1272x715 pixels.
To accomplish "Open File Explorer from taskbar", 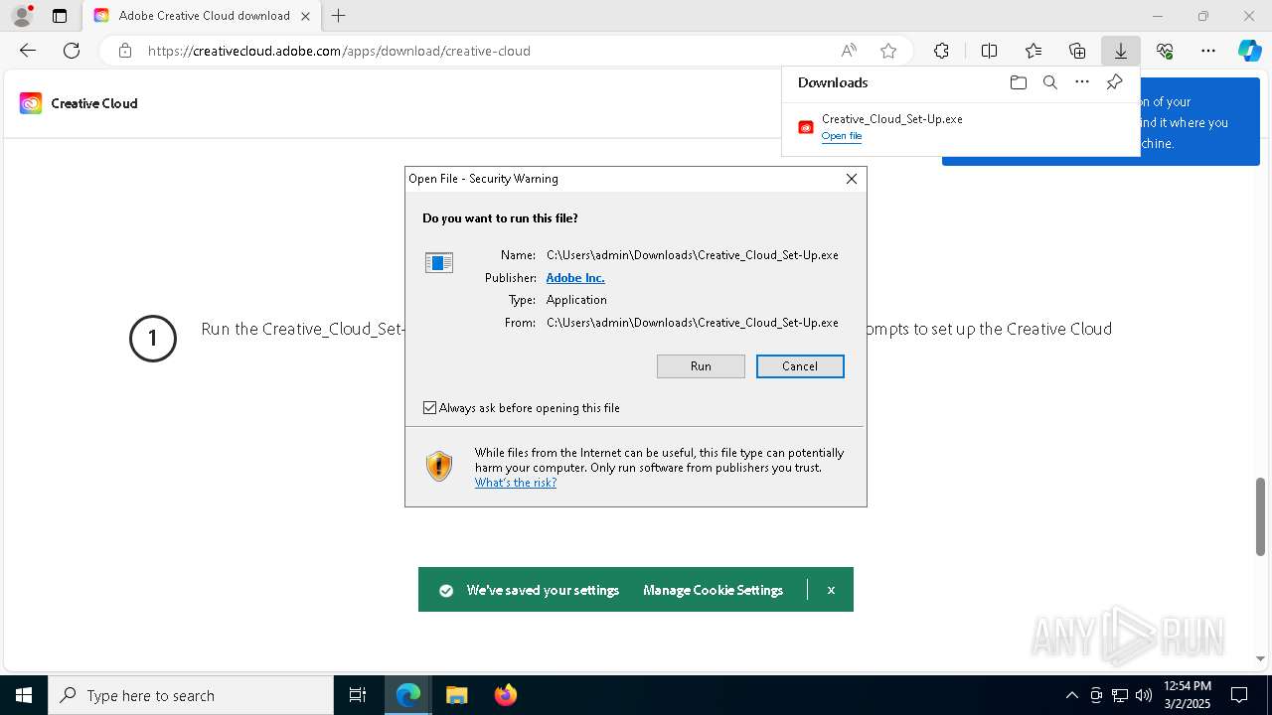I will point(456,695).
